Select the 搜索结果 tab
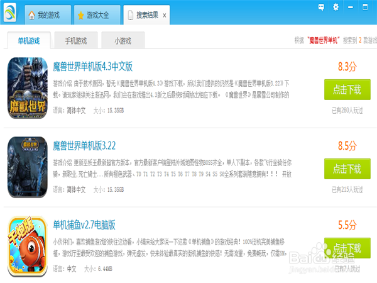Image resolution: width=377 pixels, height=283 pixels. tap(146, 15)
